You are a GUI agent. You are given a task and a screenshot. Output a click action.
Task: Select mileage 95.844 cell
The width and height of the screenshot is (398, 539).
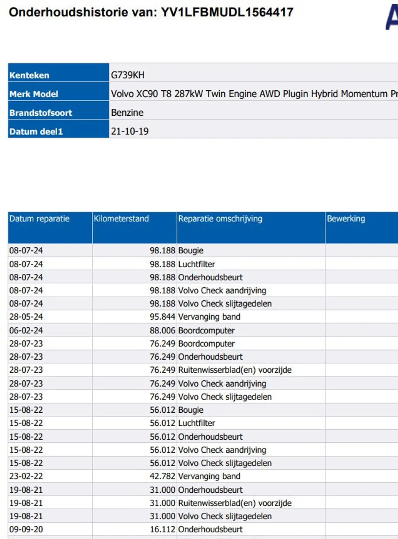(x=135, y=317)
